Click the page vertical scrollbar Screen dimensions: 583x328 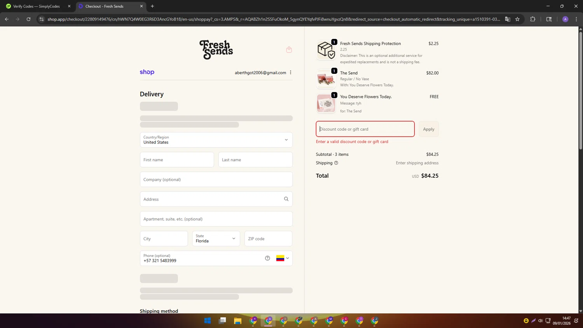[x=581, y=90]
